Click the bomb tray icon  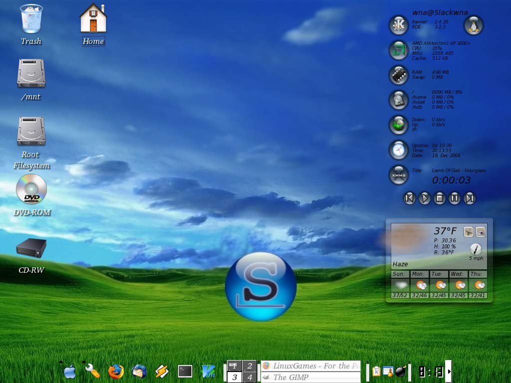(x=401, y=371)
